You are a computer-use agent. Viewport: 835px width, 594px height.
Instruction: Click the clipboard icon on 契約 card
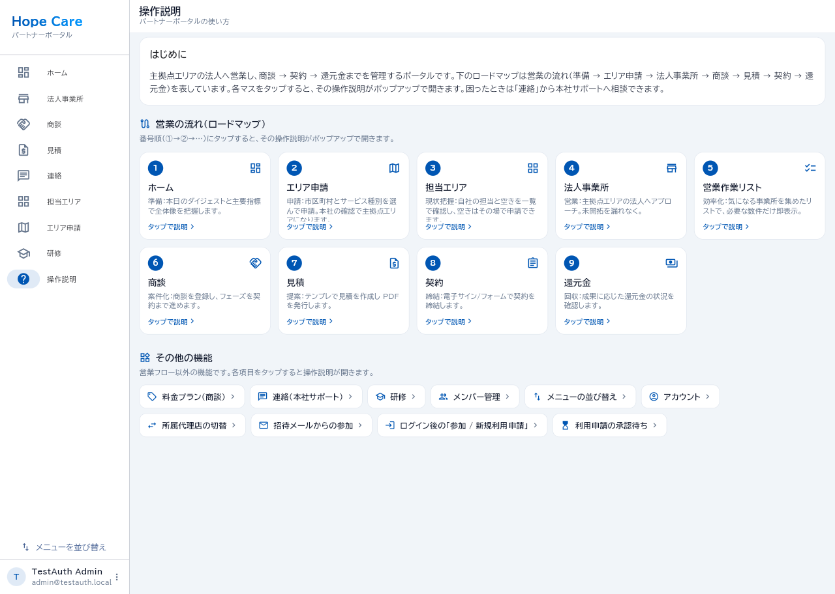pos(533,263)
